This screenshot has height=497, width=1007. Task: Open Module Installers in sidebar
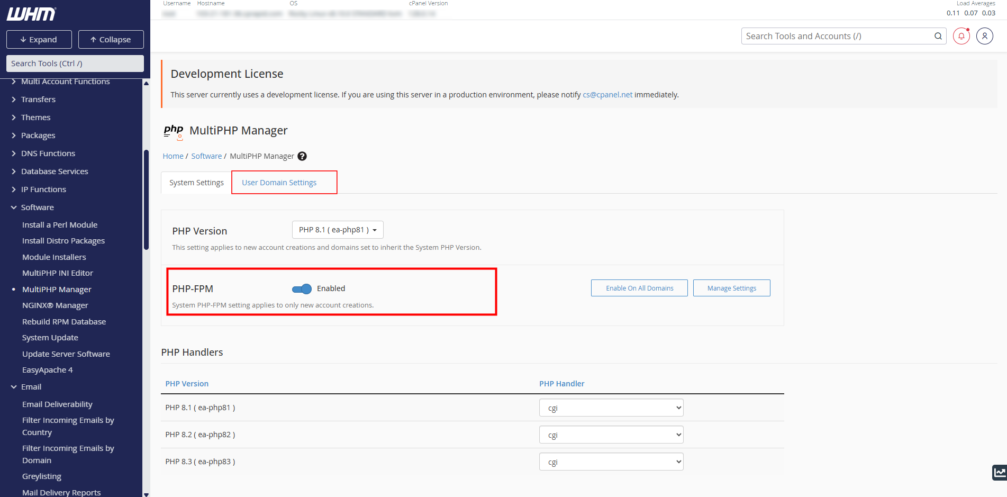click(54, 257)
